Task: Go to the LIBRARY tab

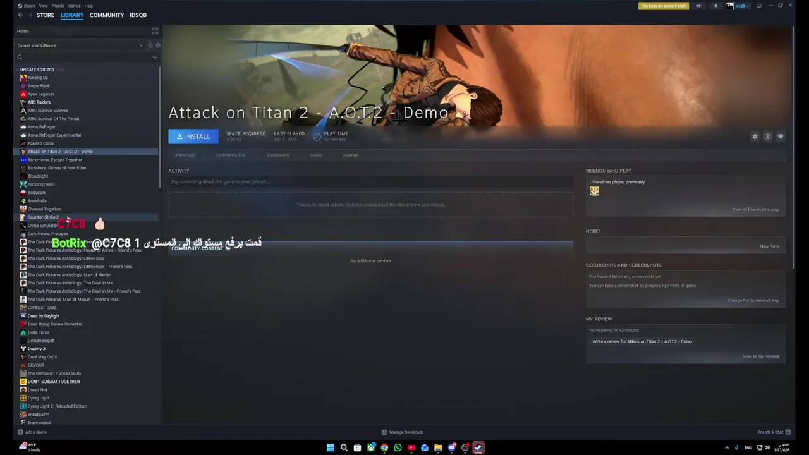Action: (72, 15)
